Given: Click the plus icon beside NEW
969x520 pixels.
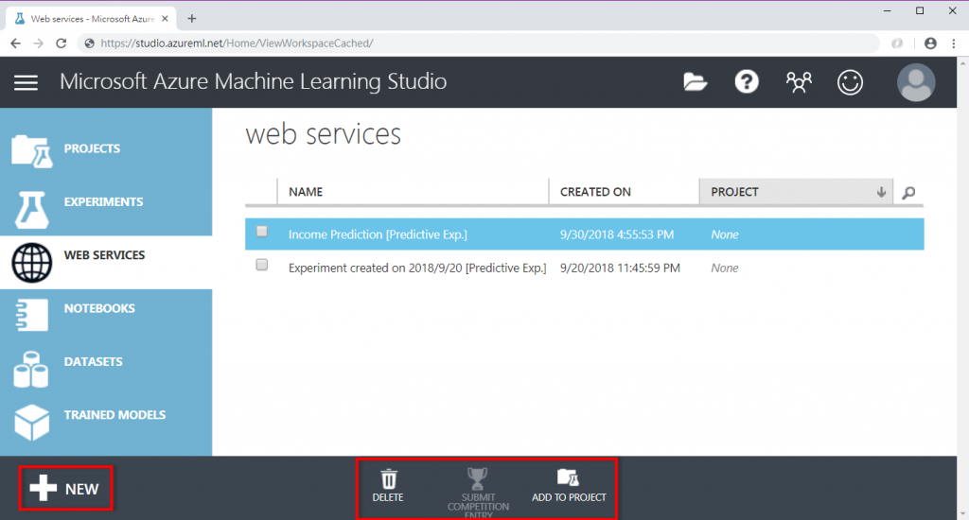Looking at the screenshot, I should click(44, 488).
